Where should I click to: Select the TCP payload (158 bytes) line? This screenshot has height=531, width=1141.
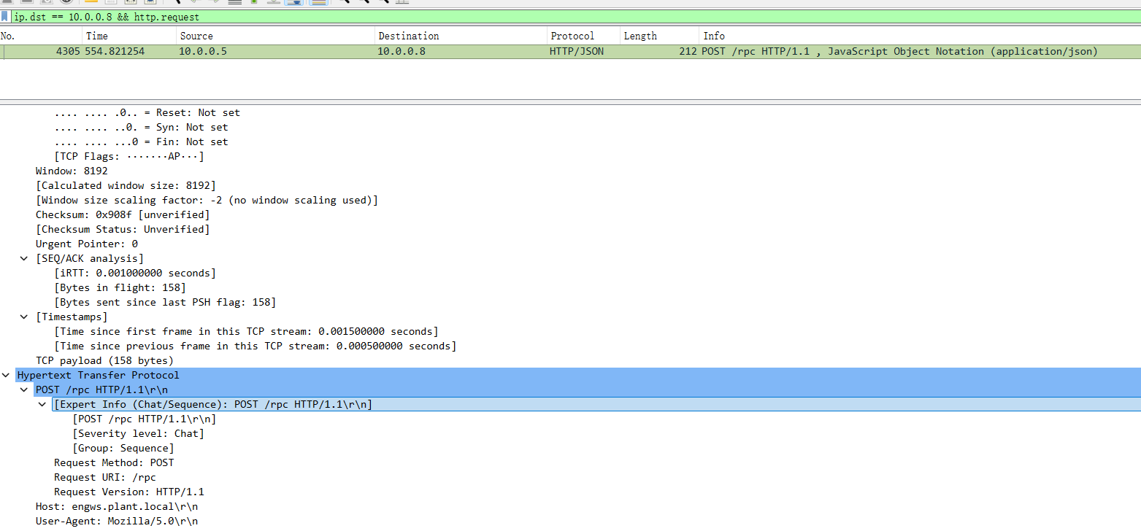[104, 360]
